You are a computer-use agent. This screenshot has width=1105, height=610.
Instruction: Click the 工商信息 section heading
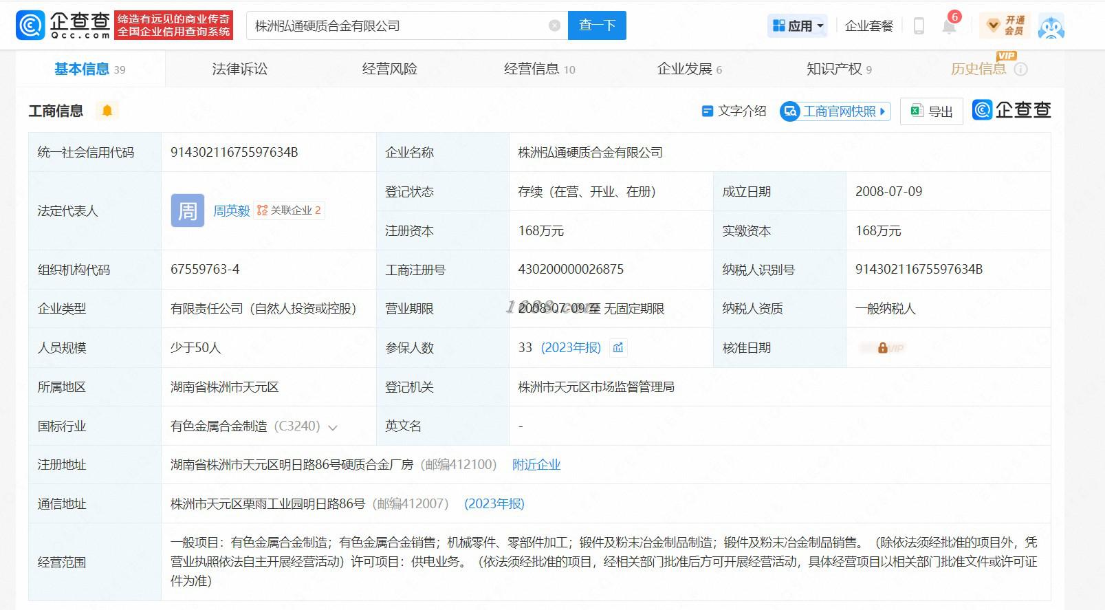tap(56, 111)
